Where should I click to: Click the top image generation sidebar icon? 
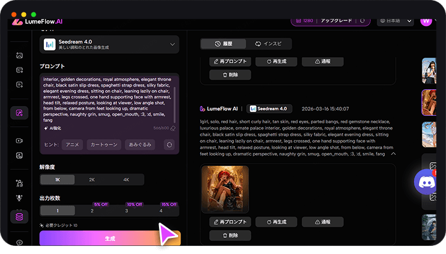click(x=20, y=55)
